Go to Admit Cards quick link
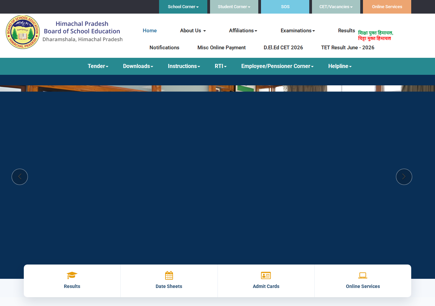Image resolution: width=435 pixels, height=306 pixels. [x=266, y=286]
